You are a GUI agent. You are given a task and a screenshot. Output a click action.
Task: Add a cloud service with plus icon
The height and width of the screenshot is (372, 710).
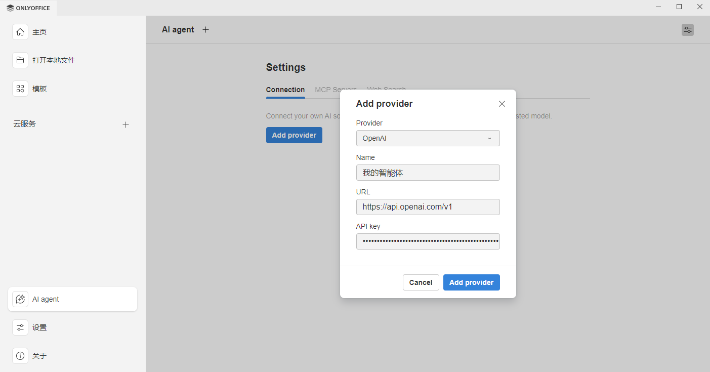pos(126,125)
